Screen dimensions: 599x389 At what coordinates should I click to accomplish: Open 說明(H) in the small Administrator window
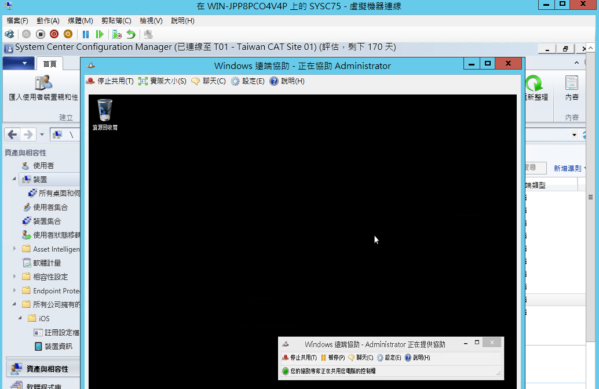[x=418, y=358]
